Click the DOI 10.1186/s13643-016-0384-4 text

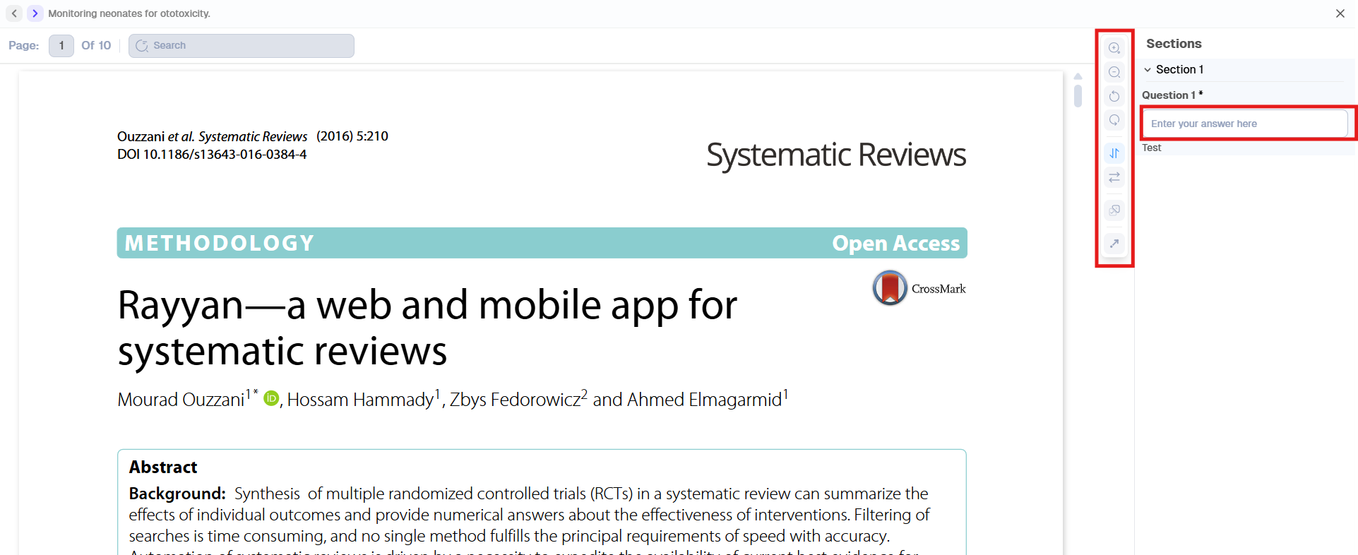[x=212, y=155]
